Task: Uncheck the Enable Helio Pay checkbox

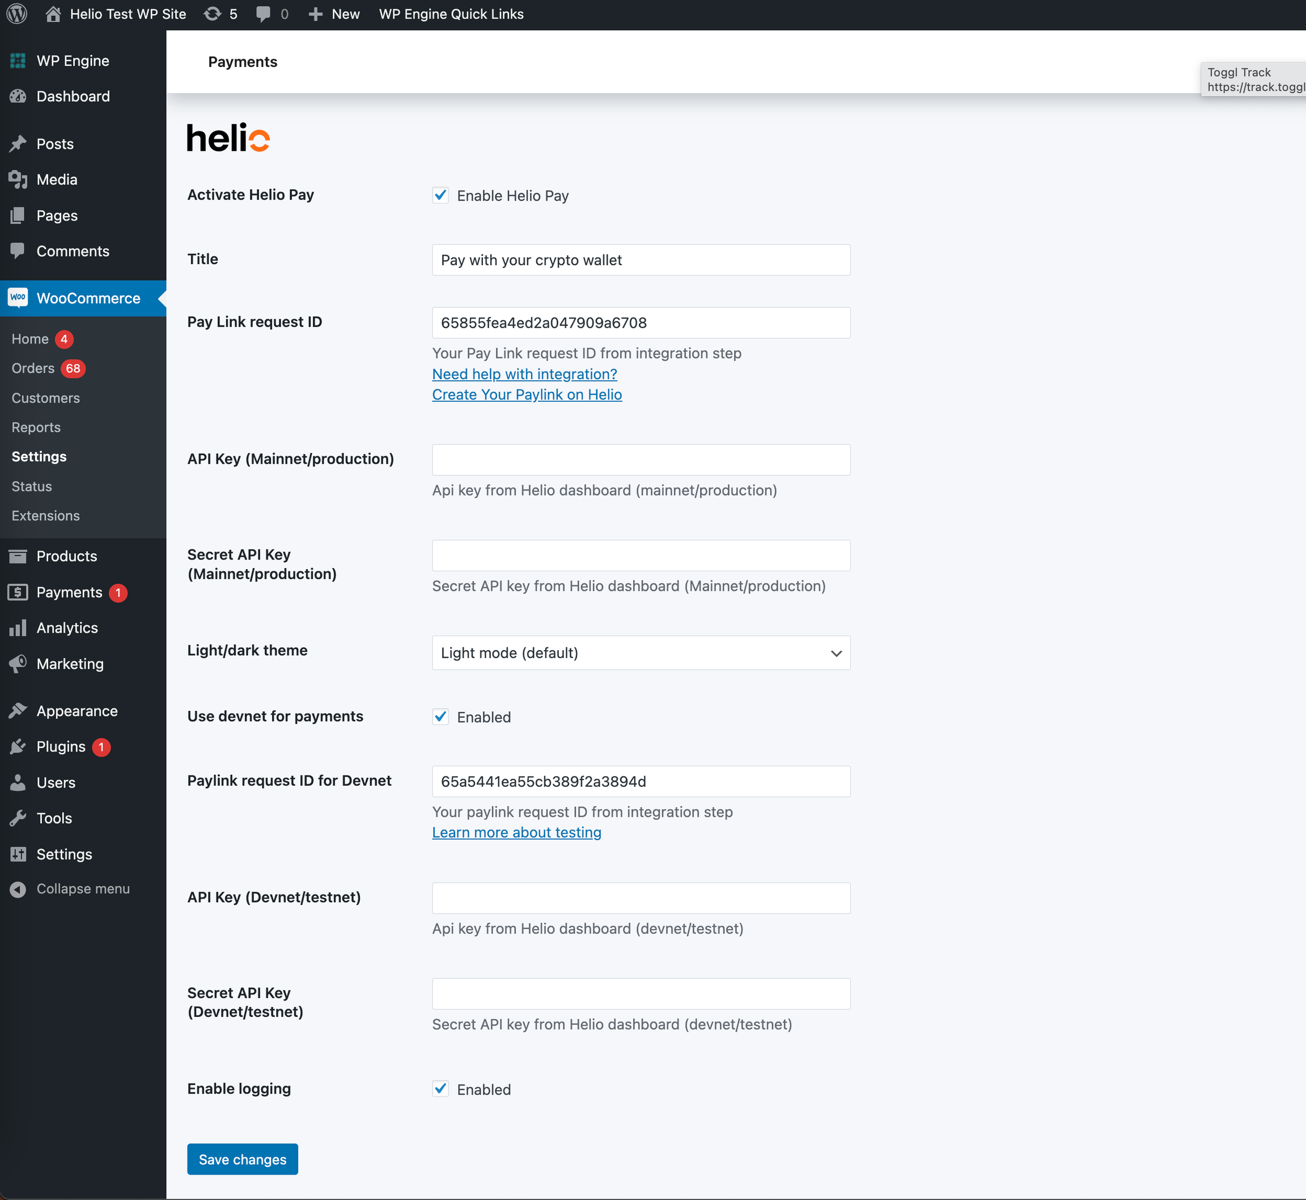Action: click(x=440, y=196)
